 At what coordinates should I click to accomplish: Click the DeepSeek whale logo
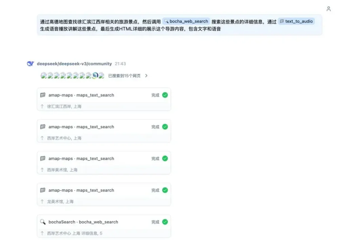pos(30,64)
